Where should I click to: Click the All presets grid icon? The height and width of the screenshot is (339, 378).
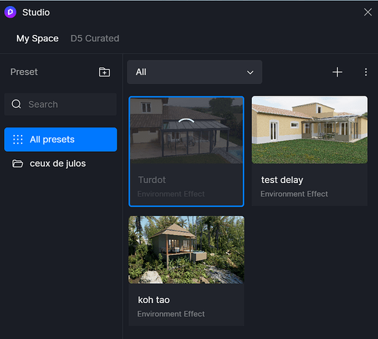(18, 140)
